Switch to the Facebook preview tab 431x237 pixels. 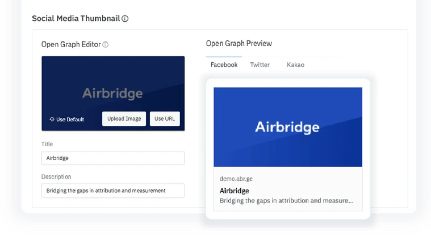pyautogui.click(x=224, y=65)
